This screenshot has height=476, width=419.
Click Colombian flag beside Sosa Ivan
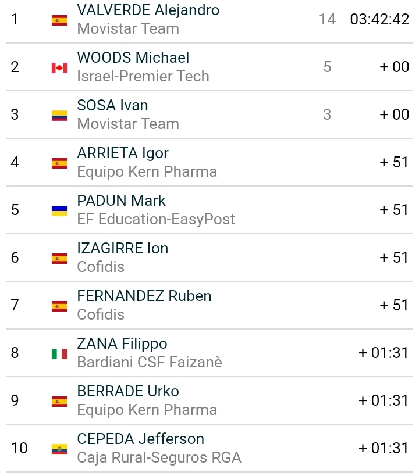pyautogui.click(x=59, y=116)
